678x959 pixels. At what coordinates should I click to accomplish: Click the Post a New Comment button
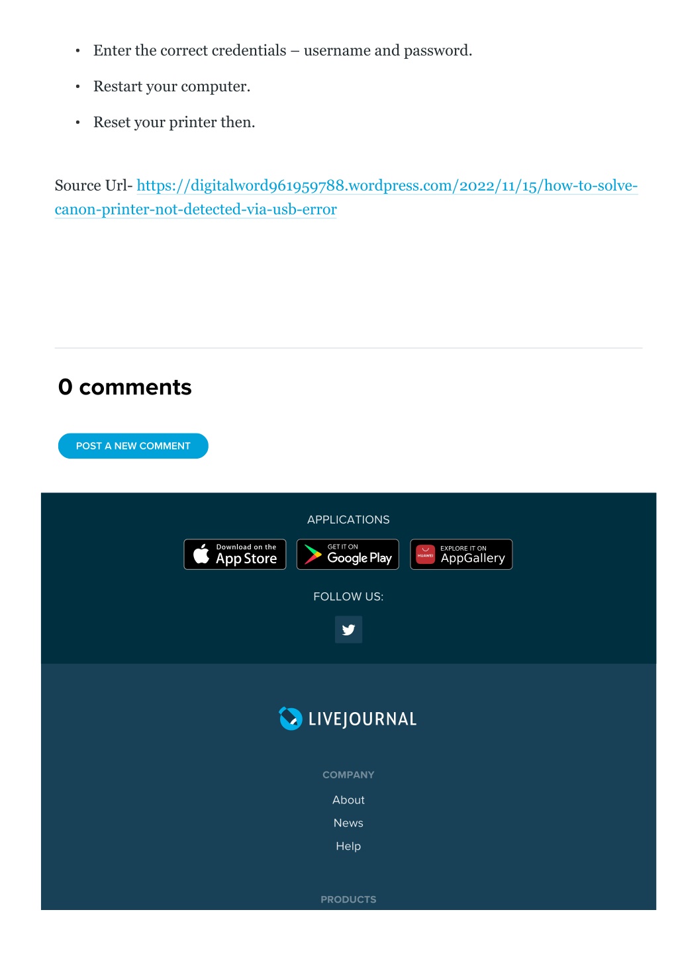[x=133, y=446]
